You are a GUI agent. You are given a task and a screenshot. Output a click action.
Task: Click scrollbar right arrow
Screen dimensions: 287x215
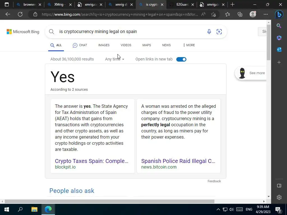pos(264,202)
